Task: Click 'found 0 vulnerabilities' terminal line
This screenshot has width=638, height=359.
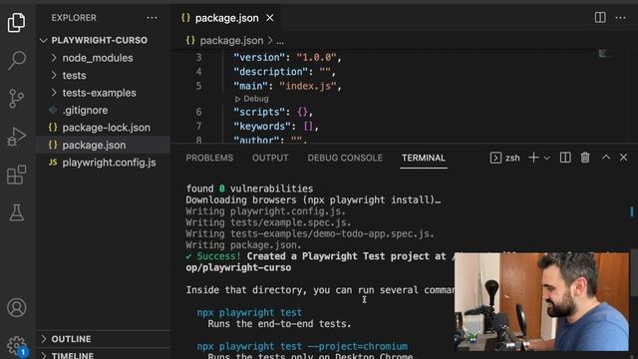Action: click(x=249, y=188)
